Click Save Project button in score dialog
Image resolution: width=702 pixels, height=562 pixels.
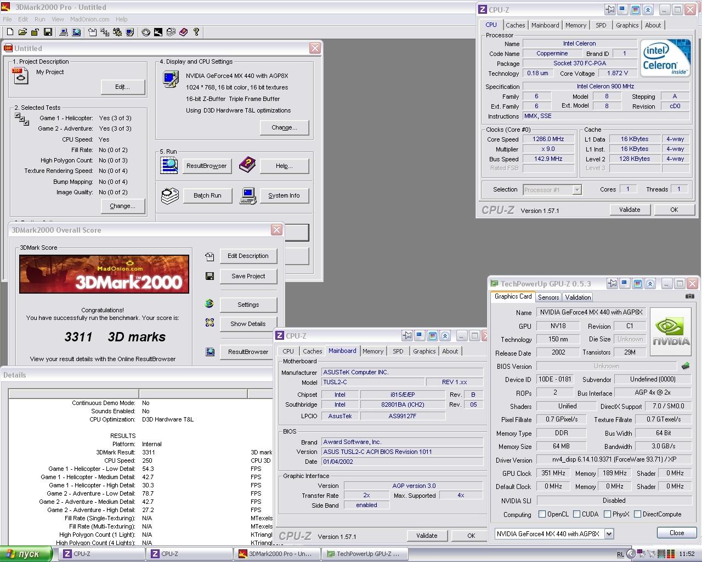pos(248,276)
